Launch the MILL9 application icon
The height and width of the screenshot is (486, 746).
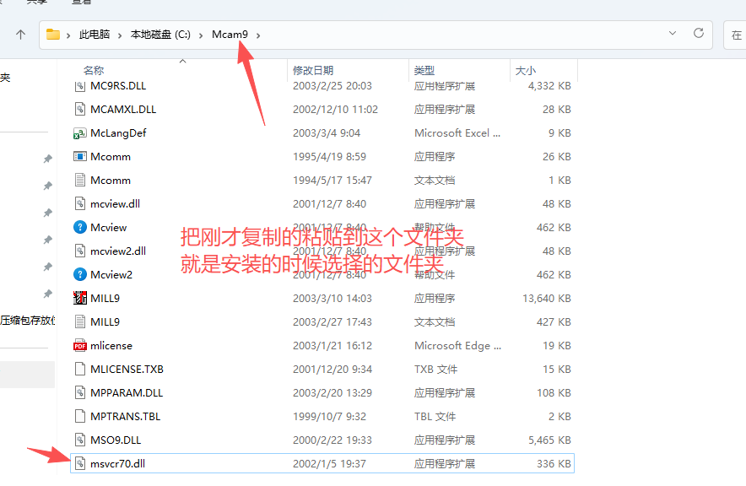point(81,298)
